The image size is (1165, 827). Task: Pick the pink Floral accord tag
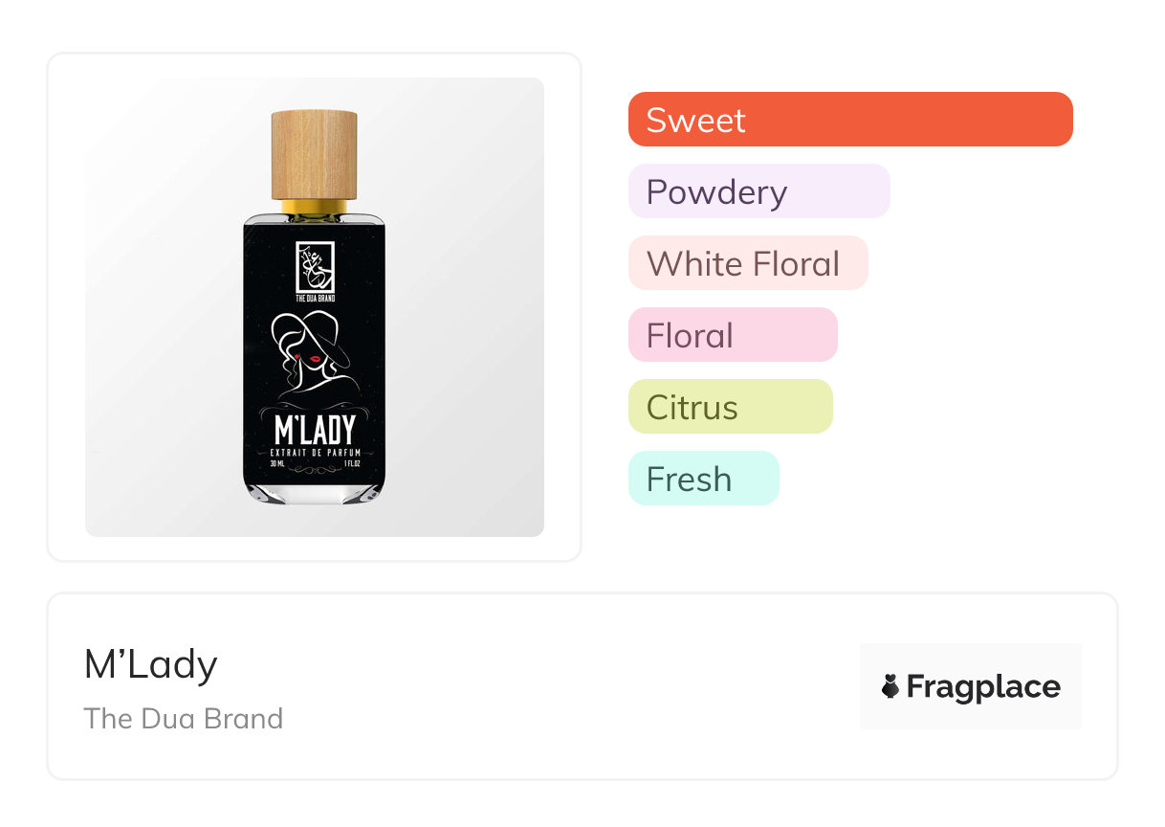[x=732, y=335]
